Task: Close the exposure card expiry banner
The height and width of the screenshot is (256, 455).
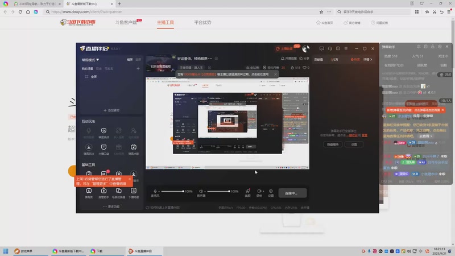Action: coord(275,75)
